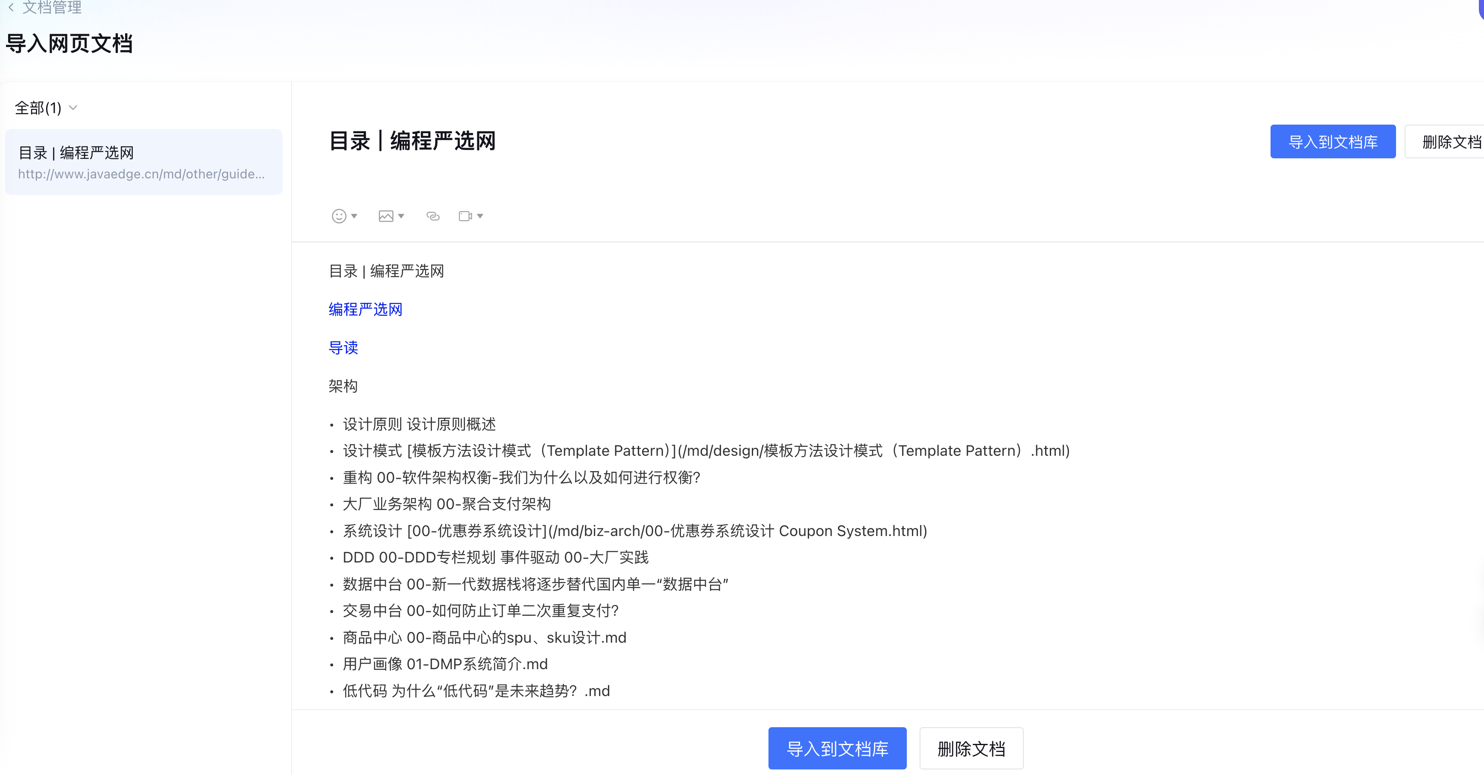Open the emoji dropdown arrow

pyautogui.click(x=354, y=216)
